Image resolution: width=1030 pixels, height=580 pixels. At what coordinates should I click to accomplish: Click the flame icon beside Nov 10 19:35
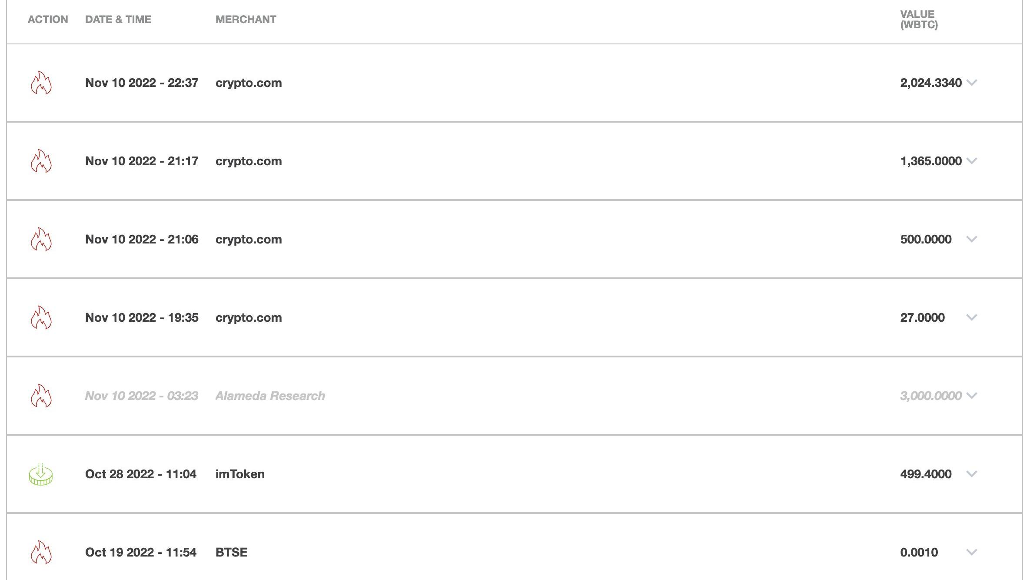tap(41, 317)
